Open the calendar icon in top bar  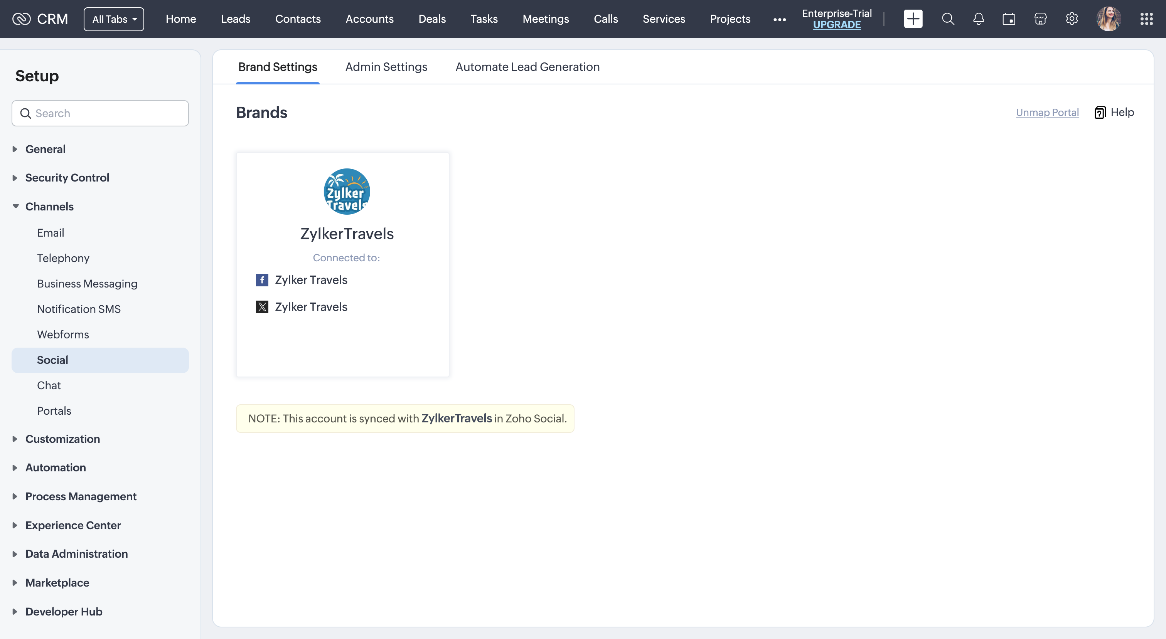coord(1008,18)
